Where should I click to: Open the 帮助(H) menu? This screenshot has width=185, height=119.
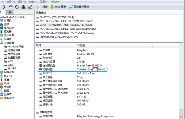click(x=55, y=1)
